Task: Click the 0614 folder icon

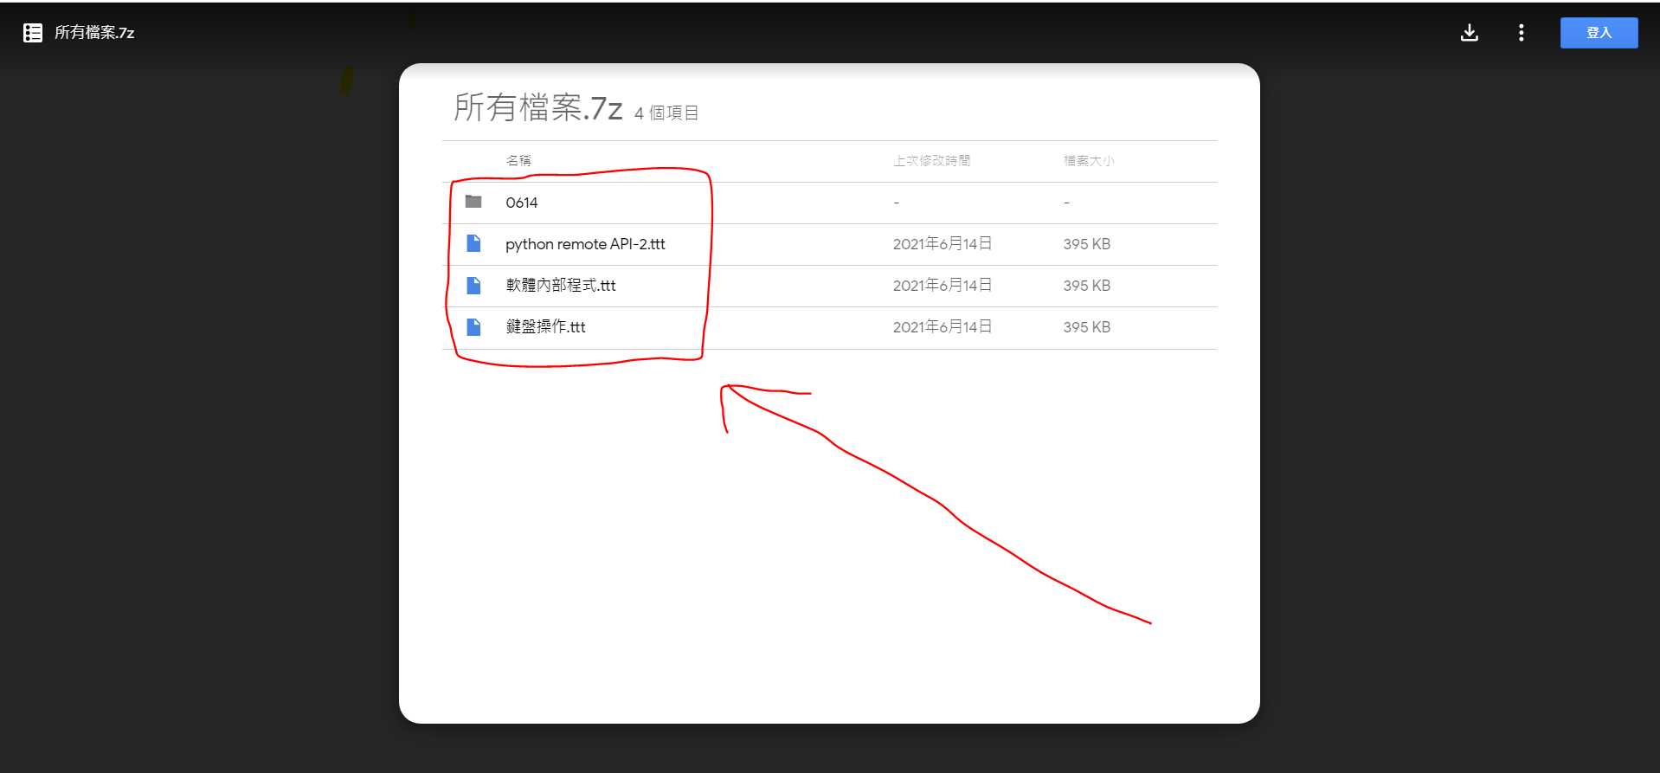Action: [x=473, y=202]
